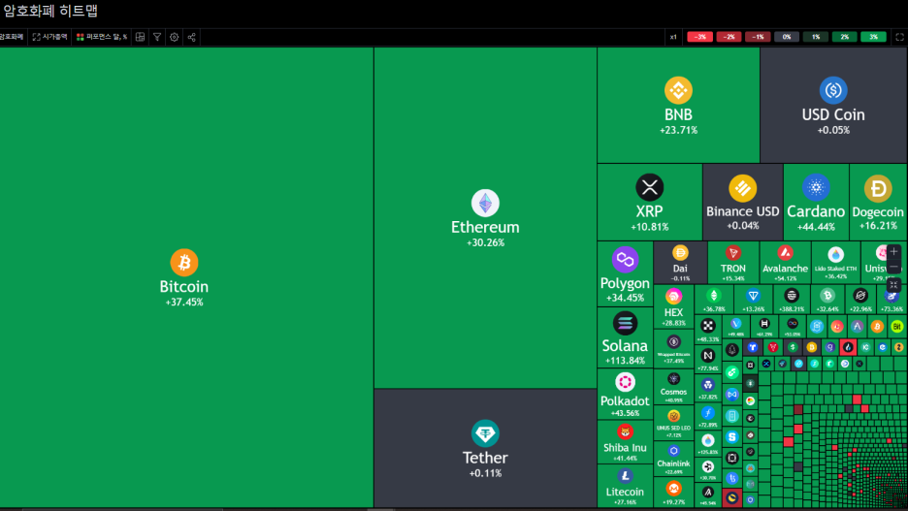Select the NEAR tile showing +77.94%
This screenshot has height=511, width=908.
tap(708, 359)
